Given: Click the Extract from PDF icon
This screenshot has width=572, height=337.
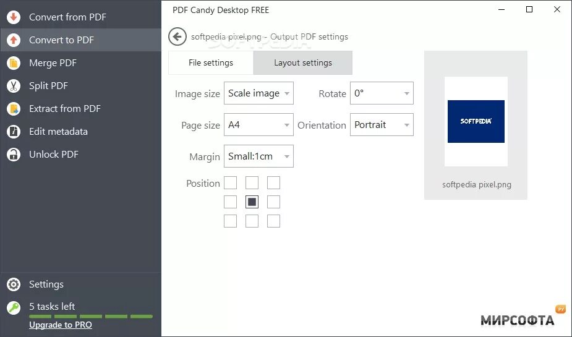Looking at the screenshot, I should [14, 109].
